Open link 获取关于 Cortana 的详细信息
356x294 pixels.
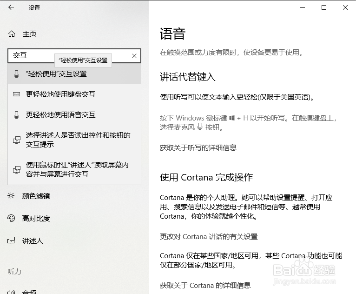tap(205, 285)
